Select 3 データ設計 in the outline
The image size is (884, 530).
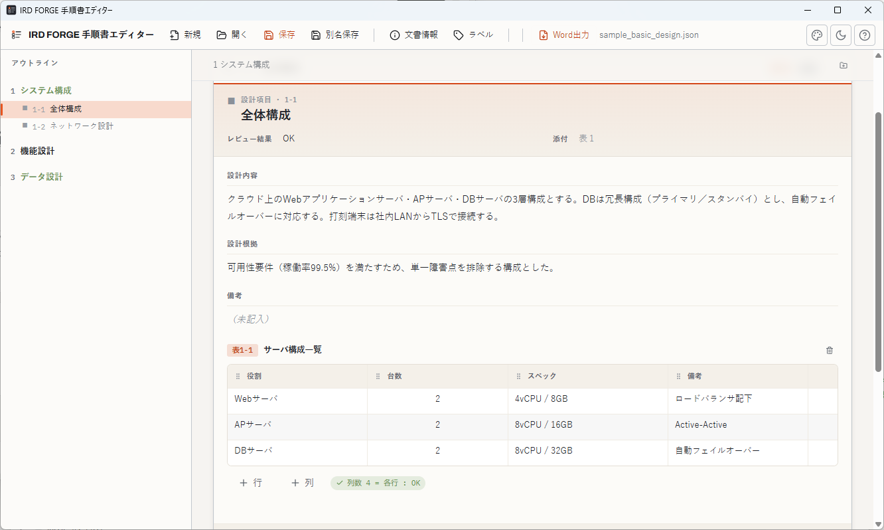41,177
